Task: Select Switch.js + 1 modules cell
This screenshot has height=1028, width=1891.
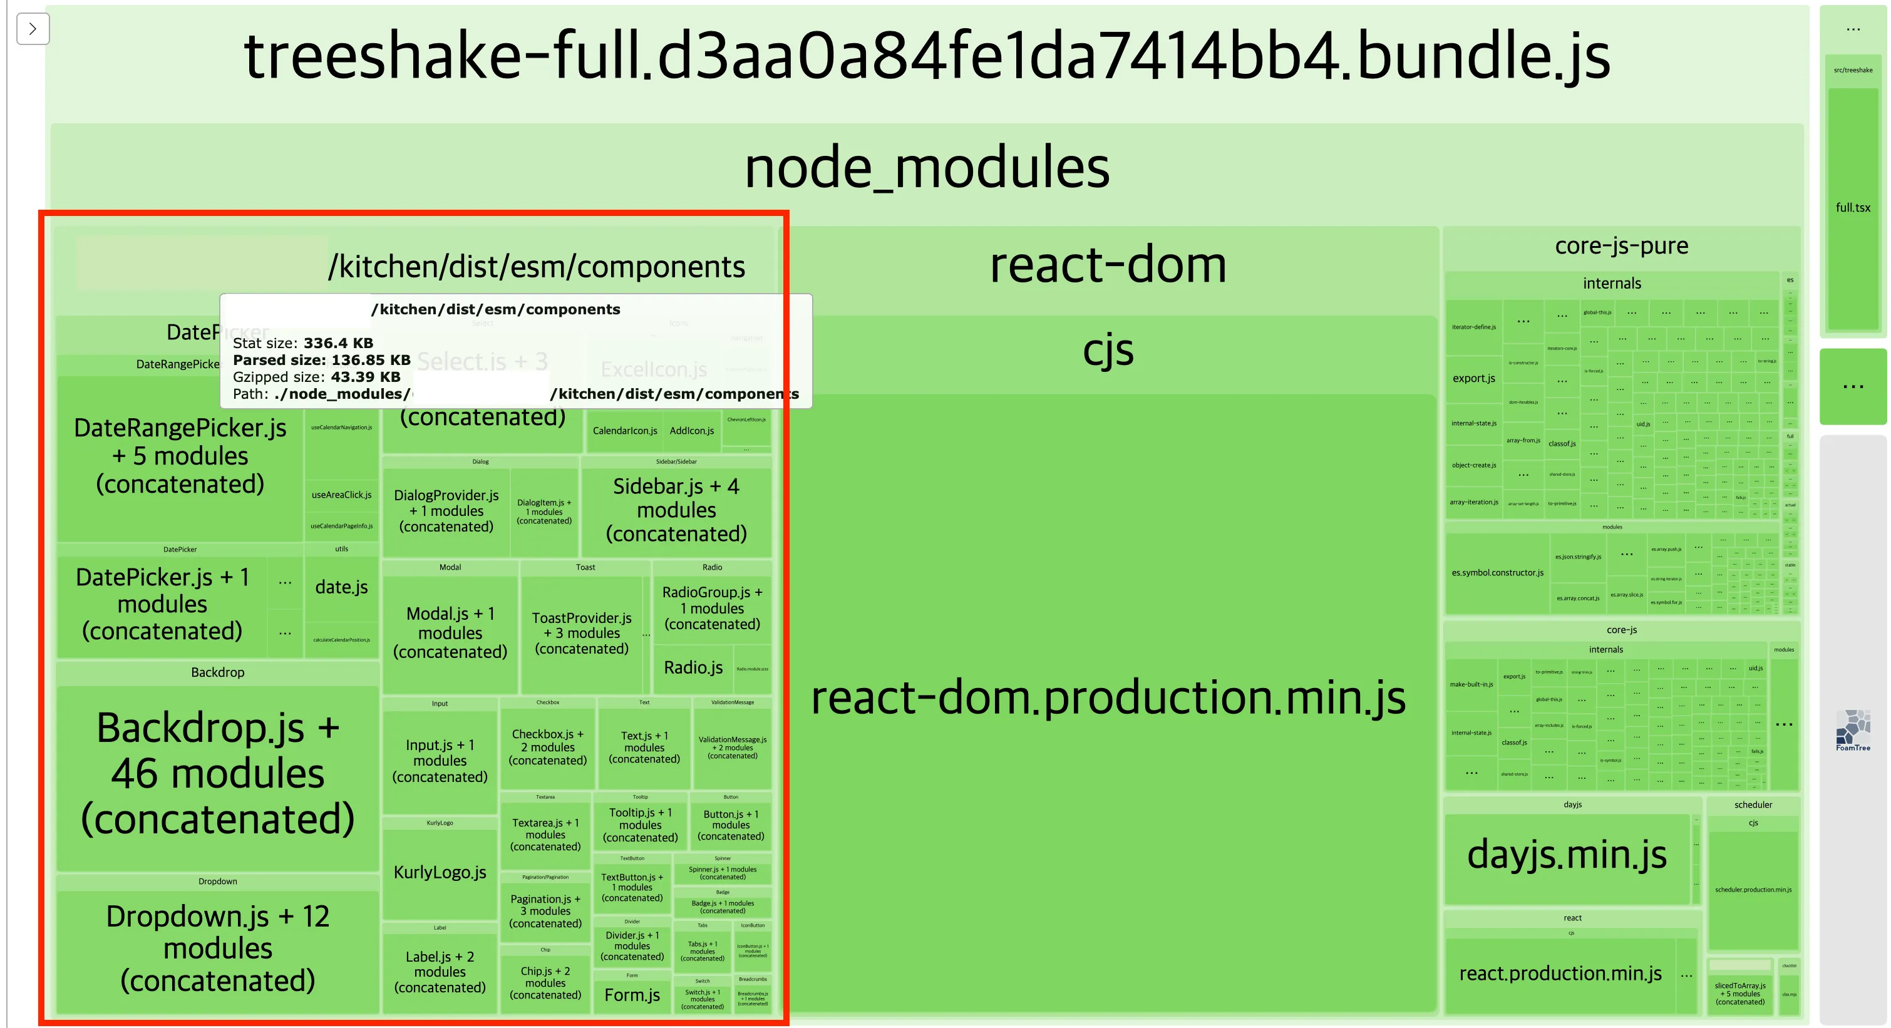Action: pos(703,1000)
